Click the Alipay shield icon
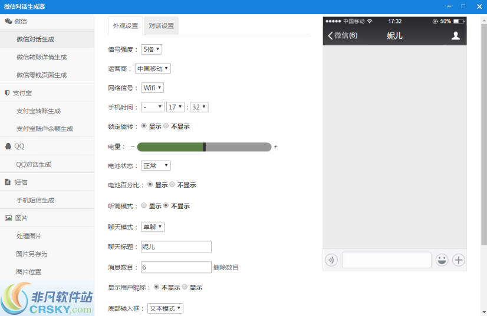This screenshot has width=487, height=316. pyautogui.click(x=7, y=93)
